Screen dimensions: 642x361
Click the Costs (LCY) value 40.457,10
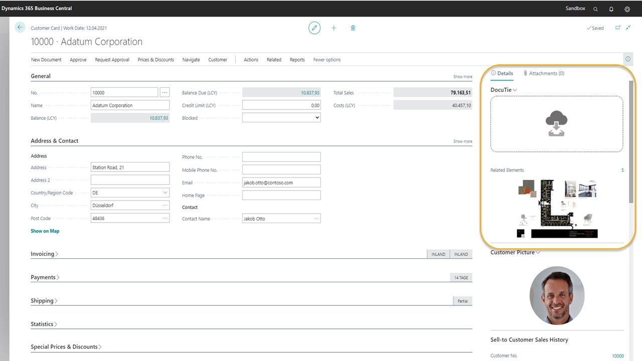click(461, 105)
